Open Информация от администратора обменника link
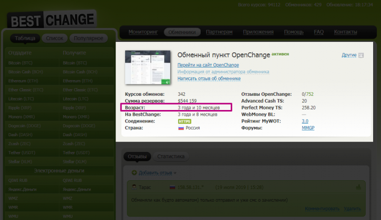Screen dimensions: 381x220 coord(223,72)
